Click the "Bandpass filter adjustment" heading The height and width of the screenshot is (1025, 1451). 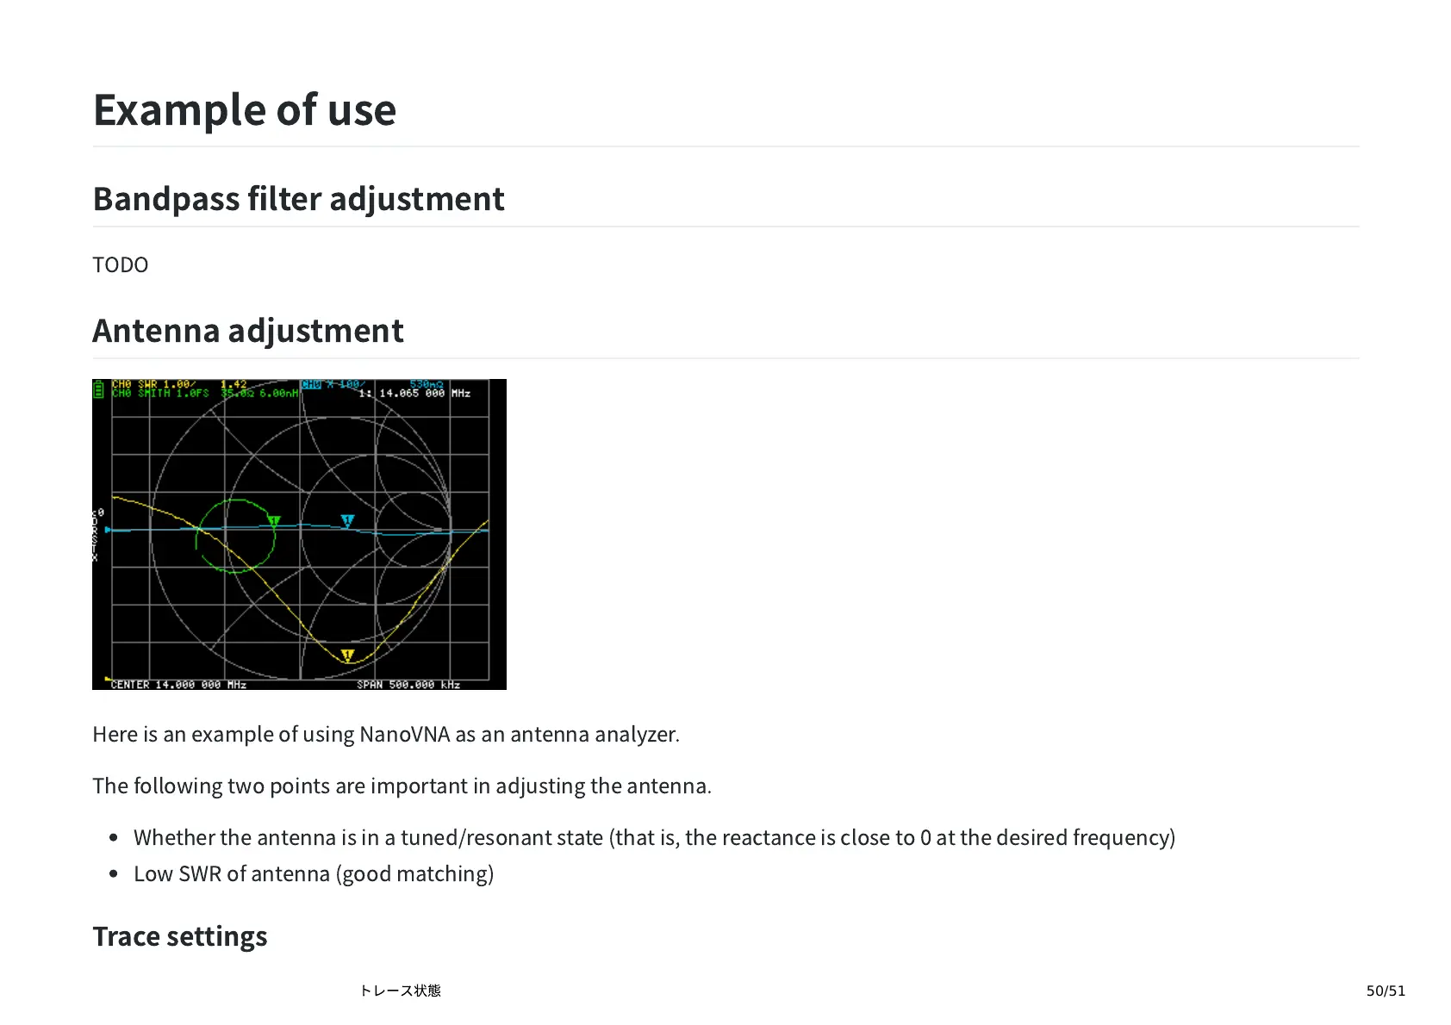[298, 199]
